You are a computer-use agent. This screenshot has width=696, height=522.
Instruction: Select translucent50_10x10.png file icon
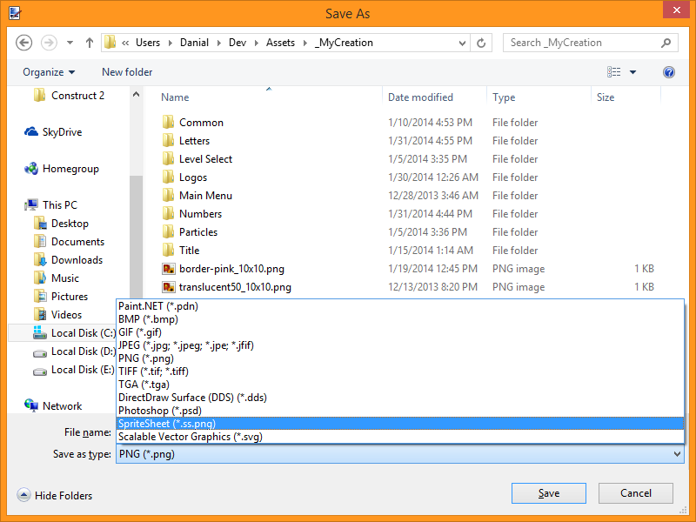point(168,287)
